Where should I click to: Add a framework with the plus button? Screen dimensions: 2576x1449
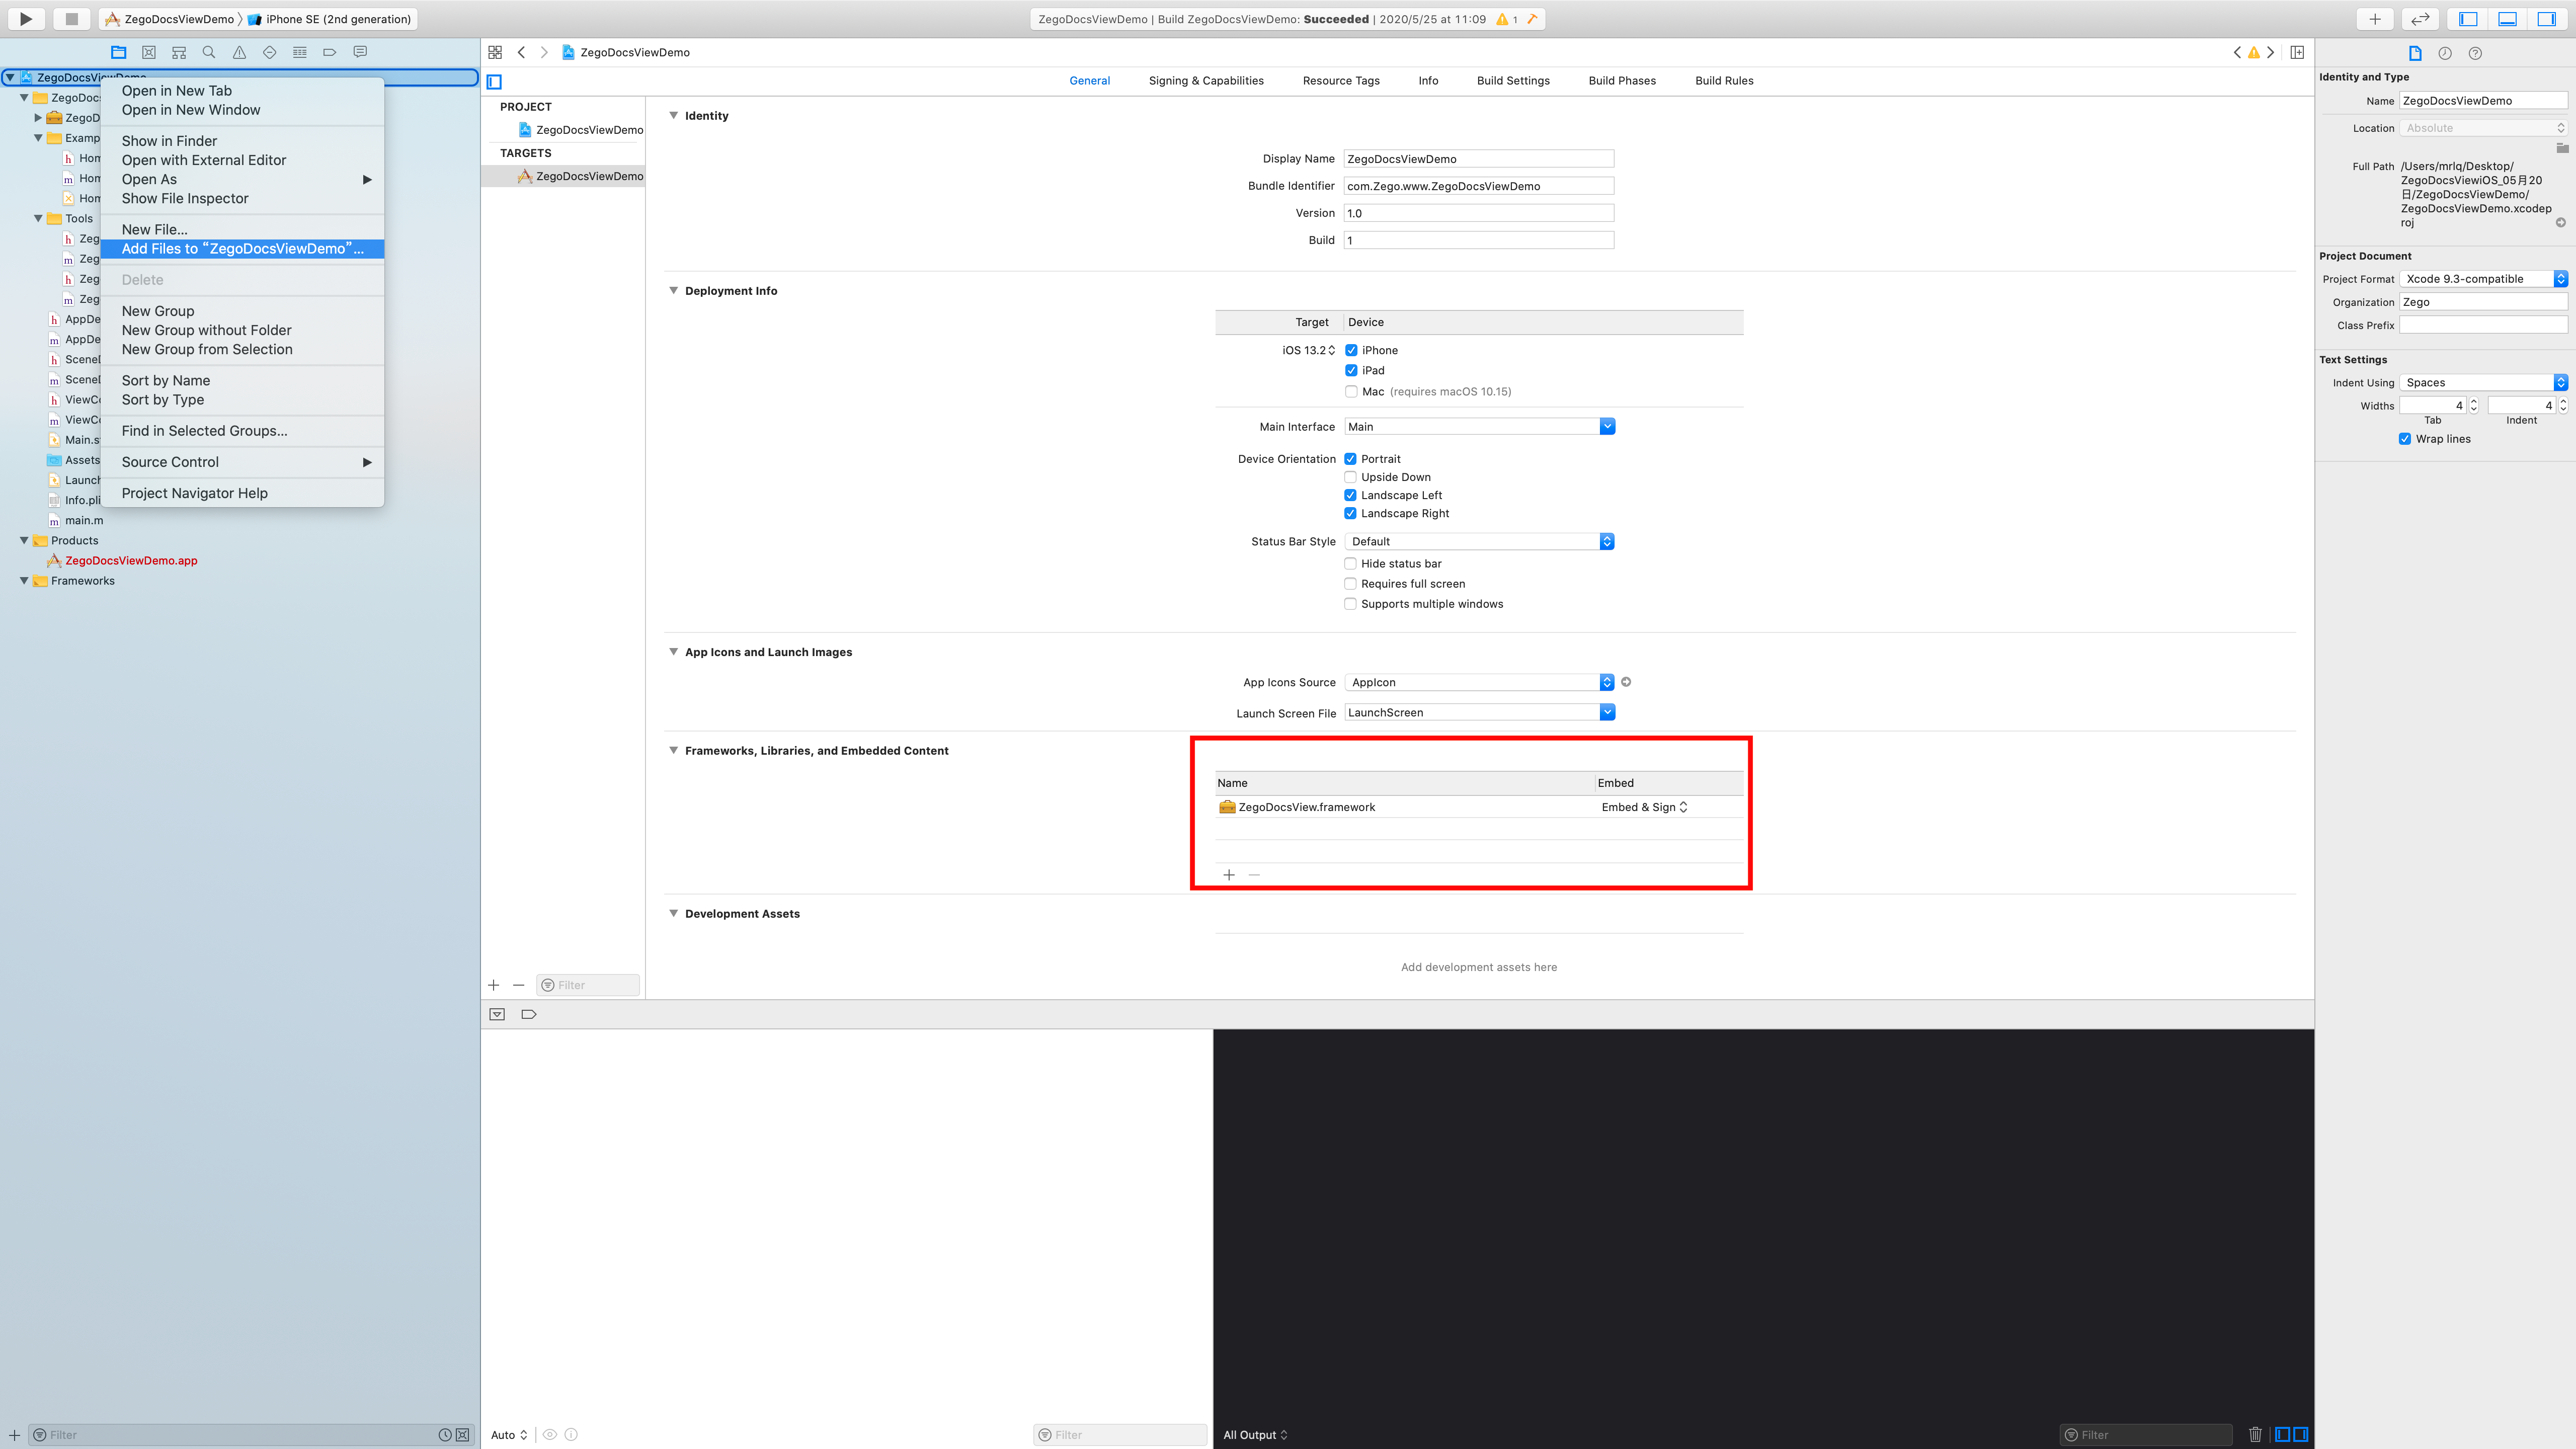(x=1229, y=875)
